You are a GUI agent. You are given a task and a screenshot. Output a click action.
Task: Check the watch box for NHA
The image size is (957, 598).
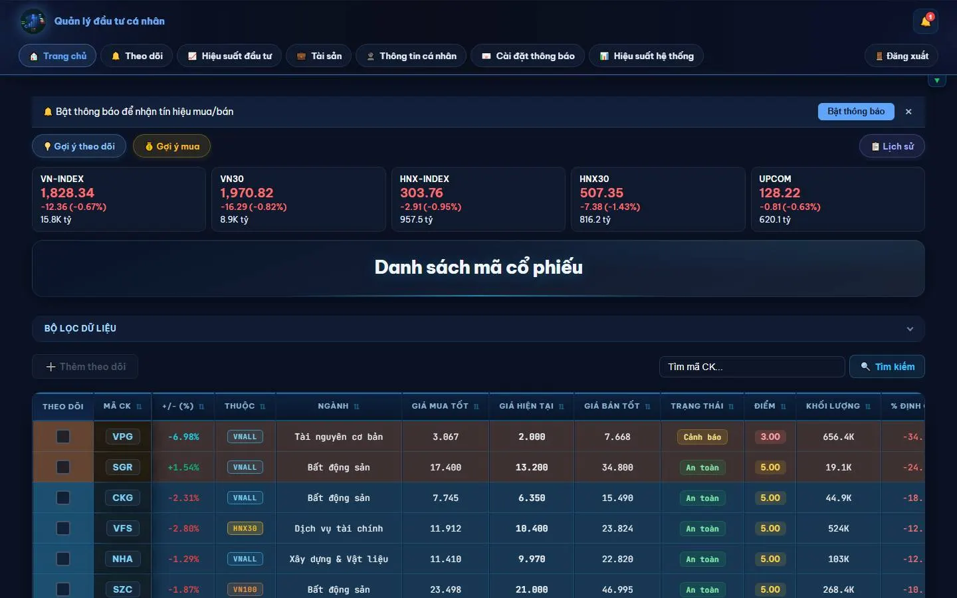click(63, 559)
